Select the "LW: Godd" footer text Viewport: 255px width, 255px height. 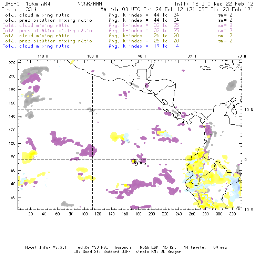click(83, 252)
